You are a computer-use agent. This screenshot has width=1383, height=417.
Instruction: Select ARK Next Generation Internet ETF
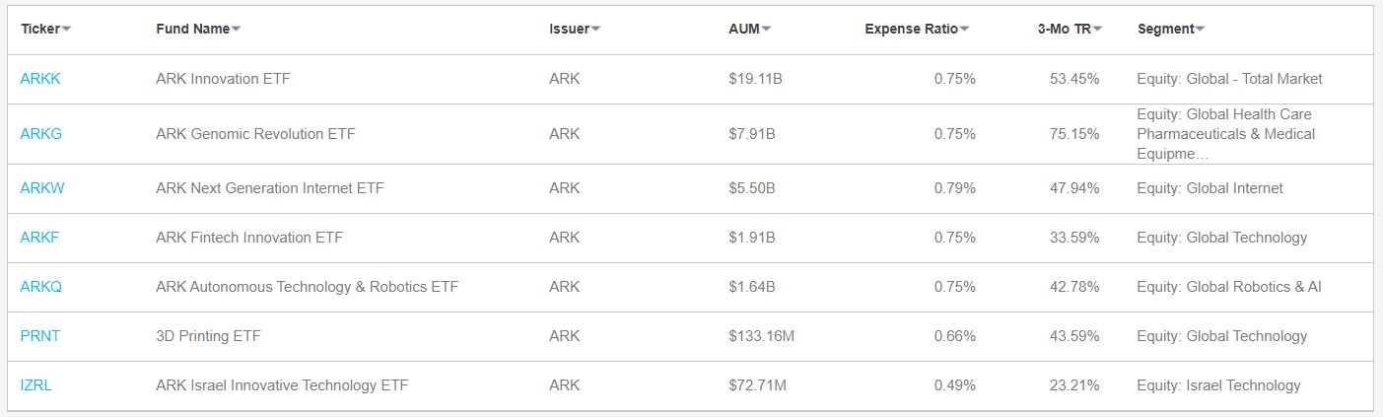click(x=270, y=188)
